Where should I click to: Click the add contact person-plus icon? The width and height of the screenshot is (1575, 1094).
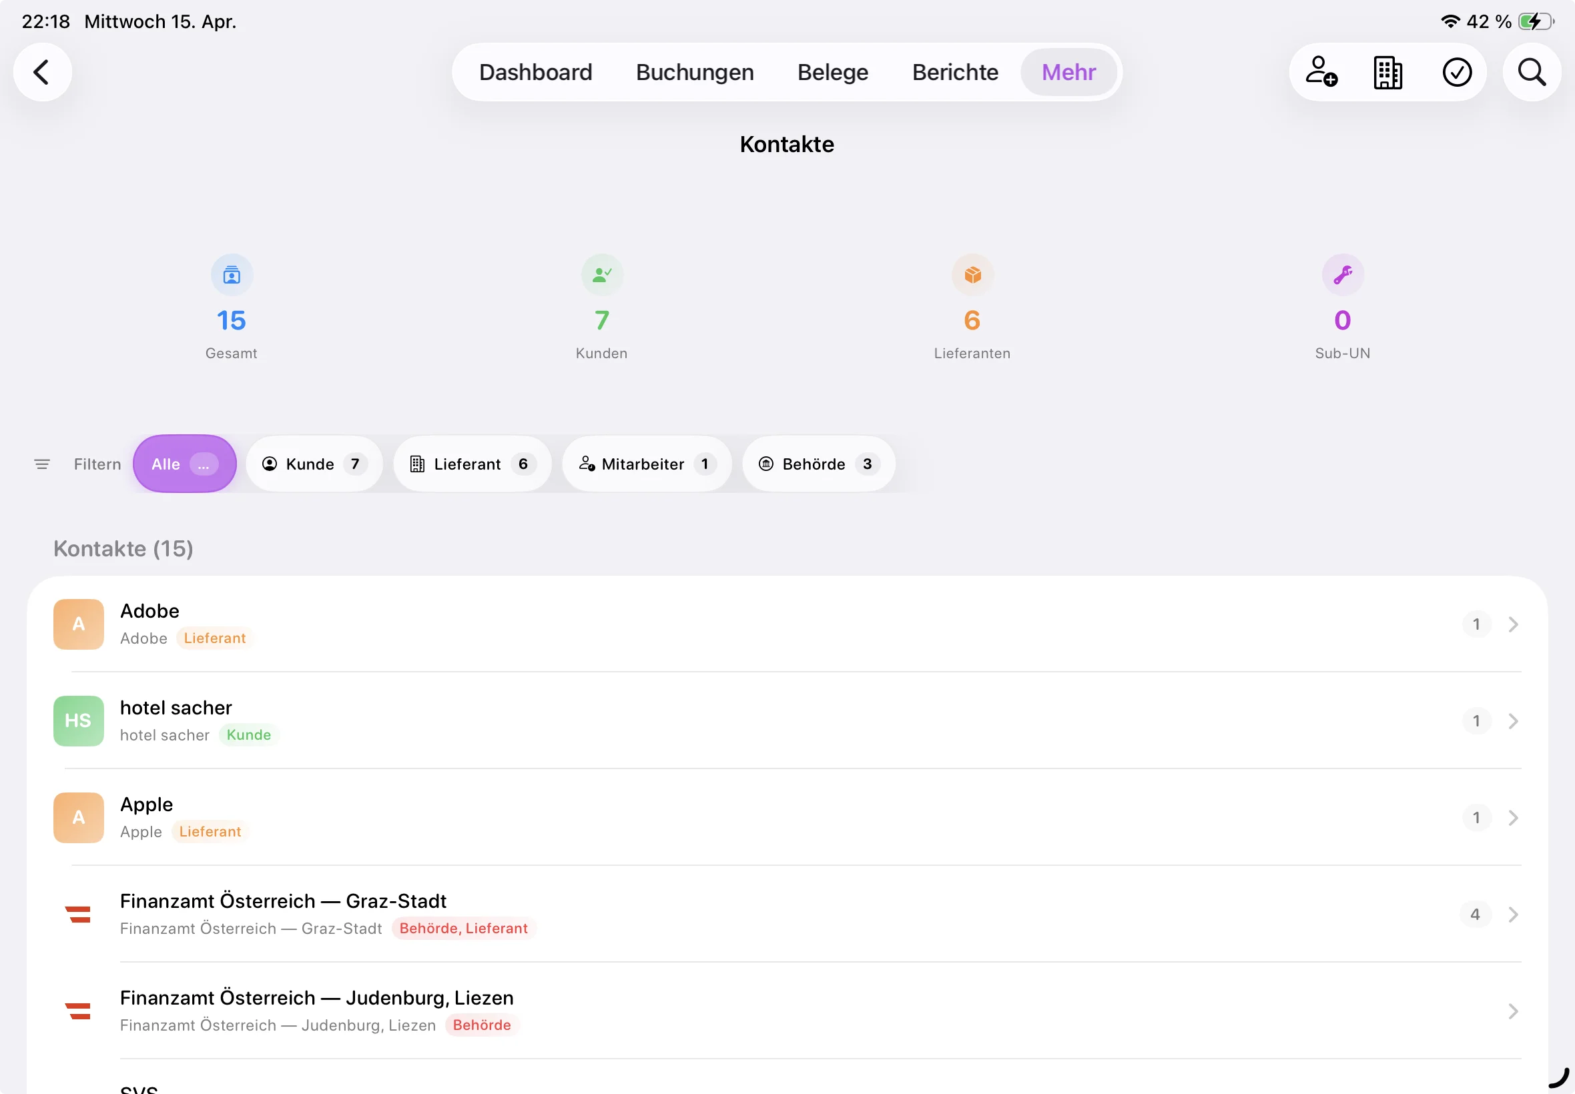(1321, 73)
